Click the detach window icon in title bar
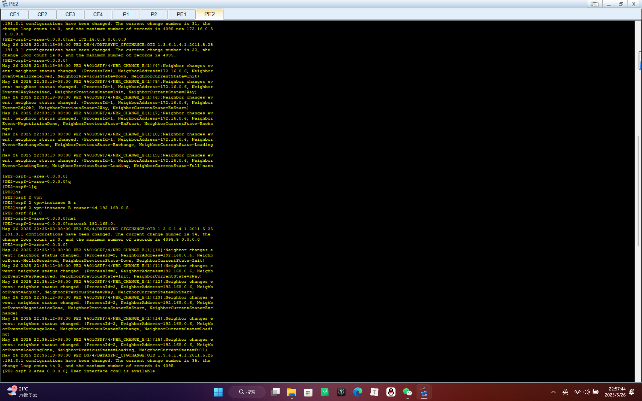642x401 pixels. tap(595, 4)
